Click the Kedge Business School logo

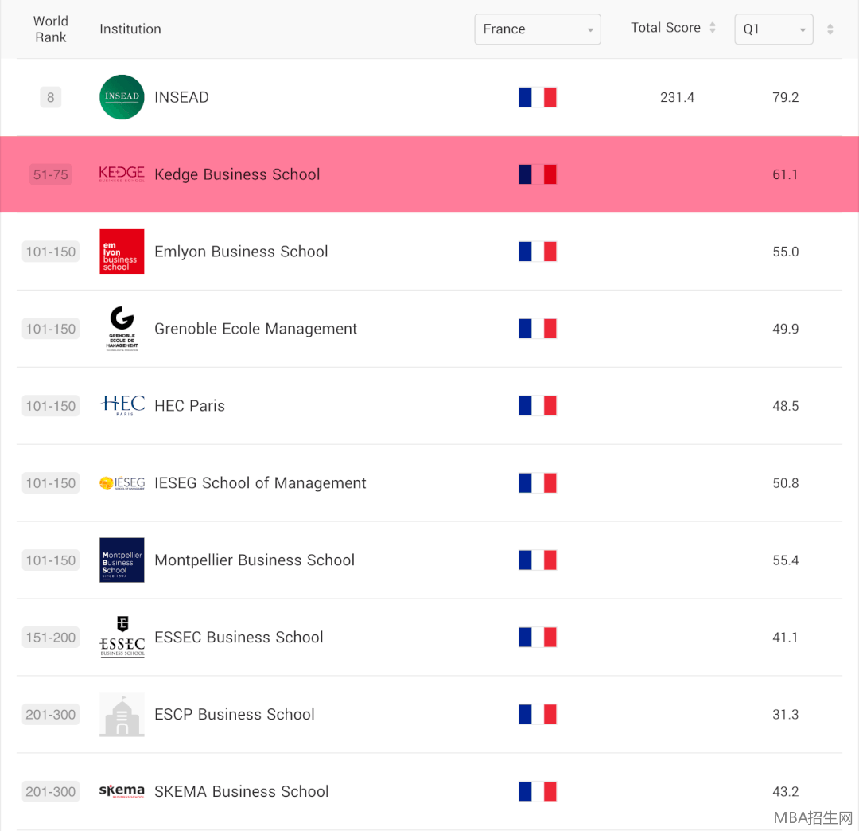pos(122,174)
